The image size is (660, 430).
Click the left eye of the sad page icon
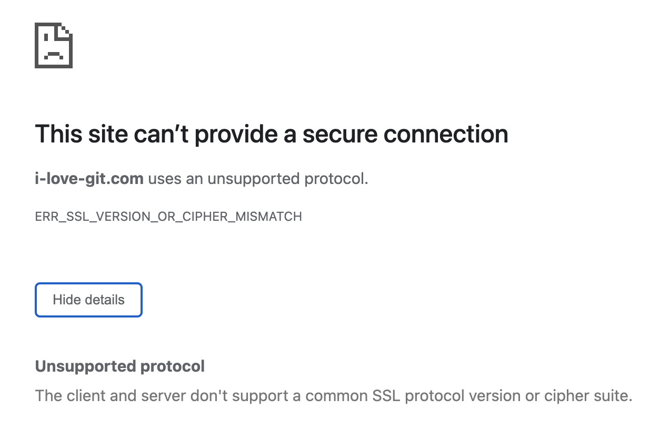46,37
